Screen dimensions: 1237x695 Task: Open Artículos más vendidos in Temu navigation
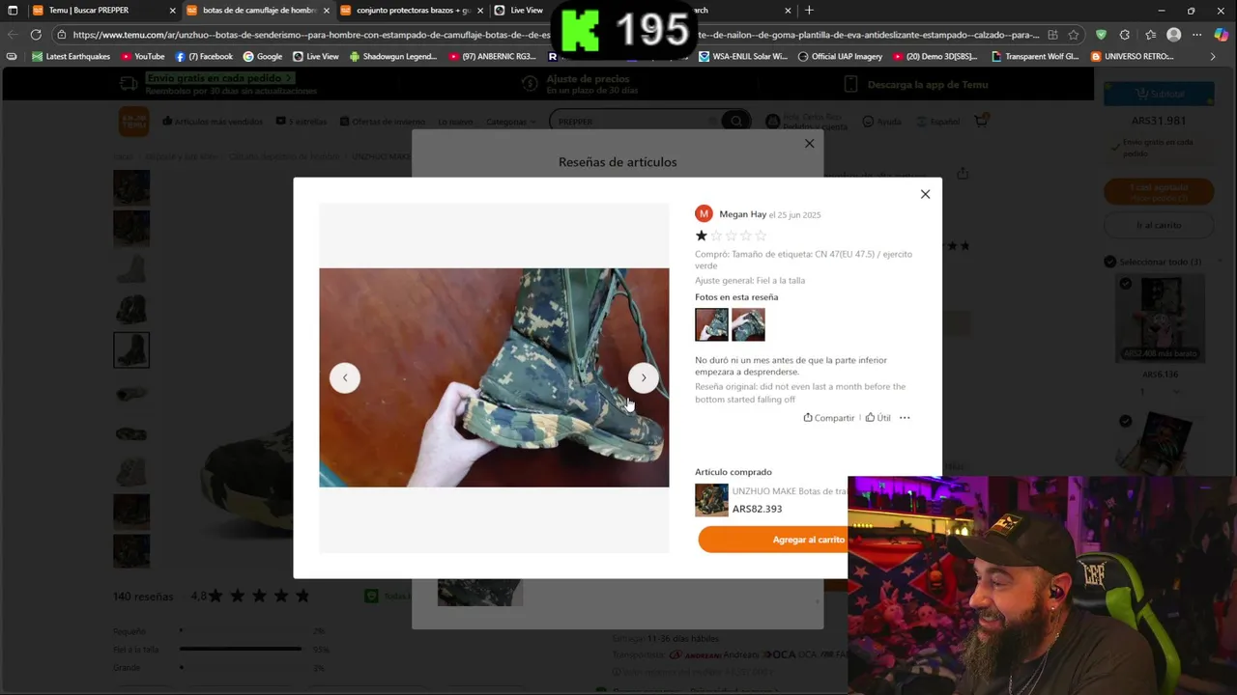(x=213, y=122)
